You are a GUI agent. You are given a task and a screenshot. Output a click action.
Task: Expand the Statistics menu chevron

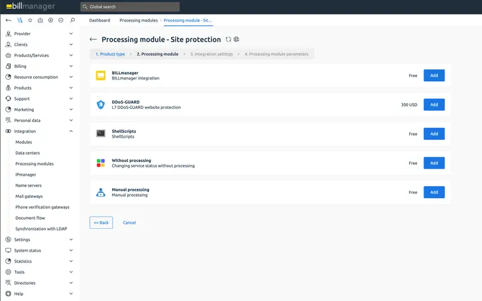[71, 261]
